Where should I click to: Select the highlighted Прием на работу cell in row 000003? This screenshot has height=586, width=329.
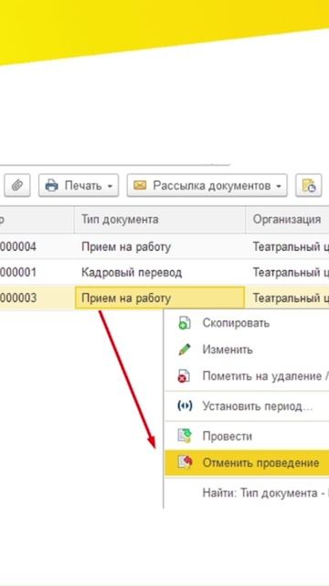160,298
